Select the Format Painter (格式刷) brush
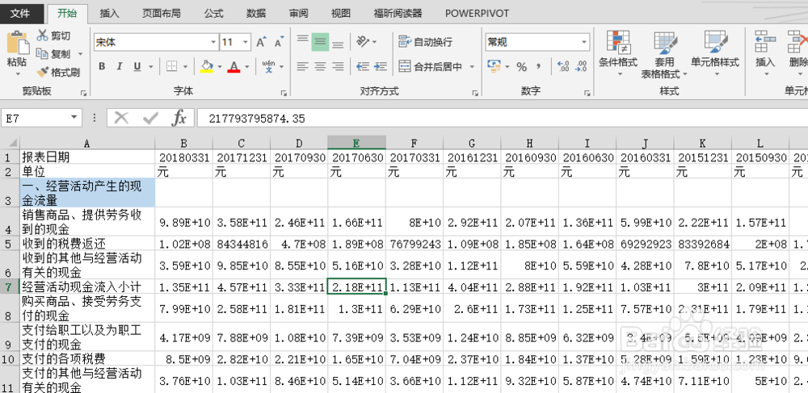This screenshot has width=808, height=393. 42,72
